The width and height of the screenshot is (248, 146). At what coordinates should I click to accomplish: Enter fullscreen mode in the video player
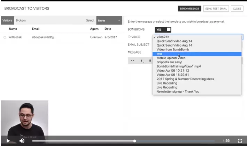point(240,141)
